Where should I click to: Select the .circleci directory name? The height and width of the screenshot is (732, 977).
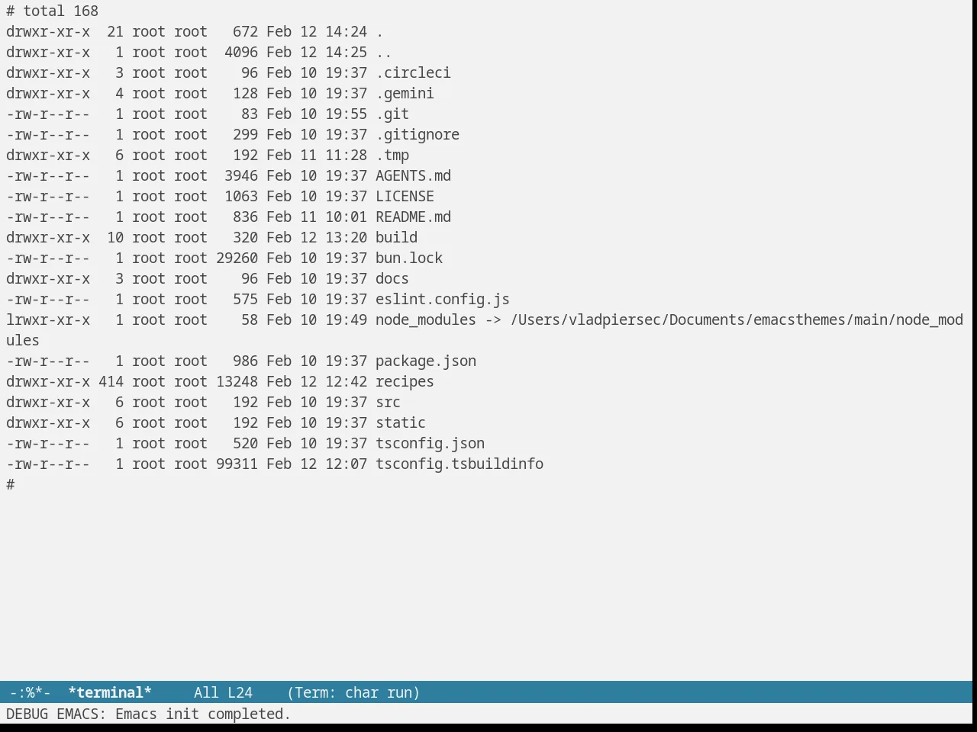tap(413, 72)
